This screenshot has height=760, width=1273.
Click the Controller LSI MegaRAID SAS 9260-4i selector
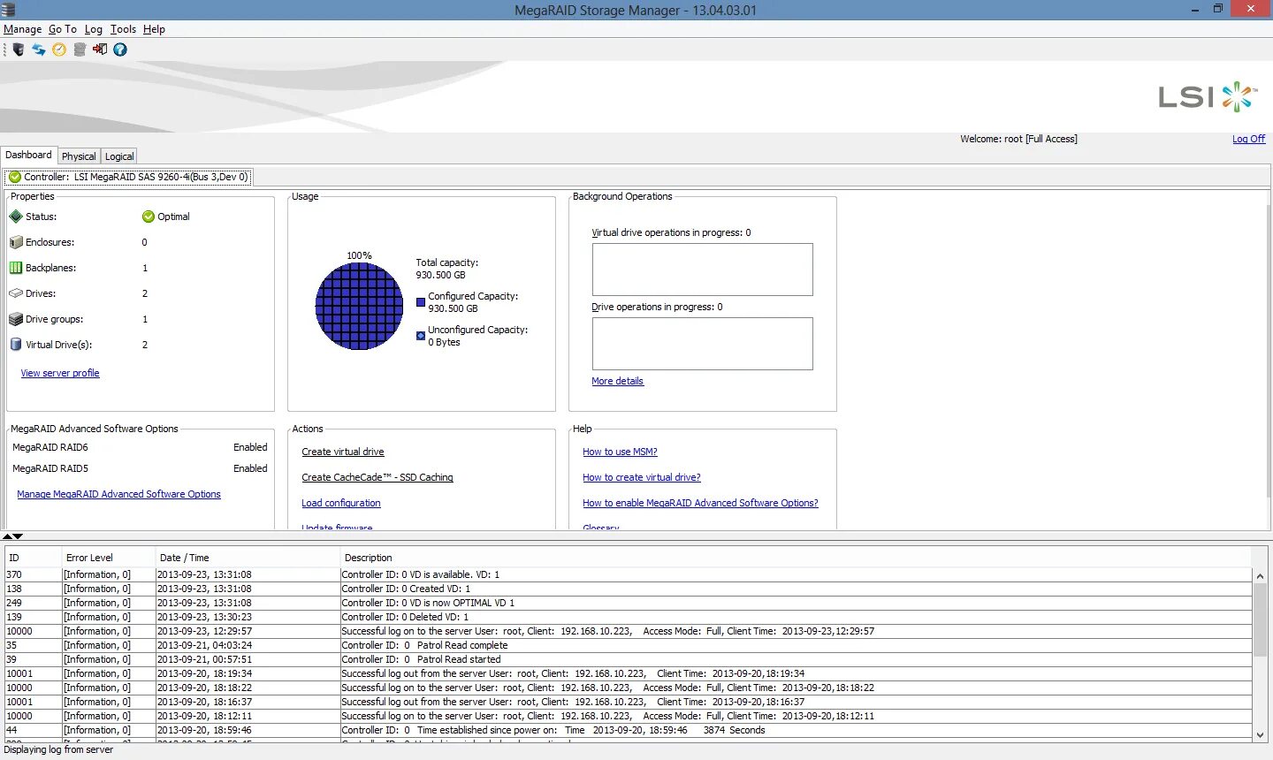click(129, 177)
